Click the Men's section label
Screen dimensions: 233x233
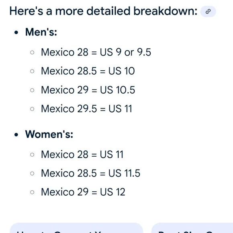pyautogui.click(x=41, y=32)
